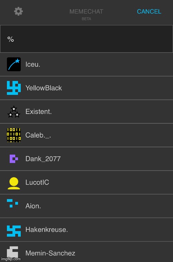Select the LucotIC username text

[37, 182]
